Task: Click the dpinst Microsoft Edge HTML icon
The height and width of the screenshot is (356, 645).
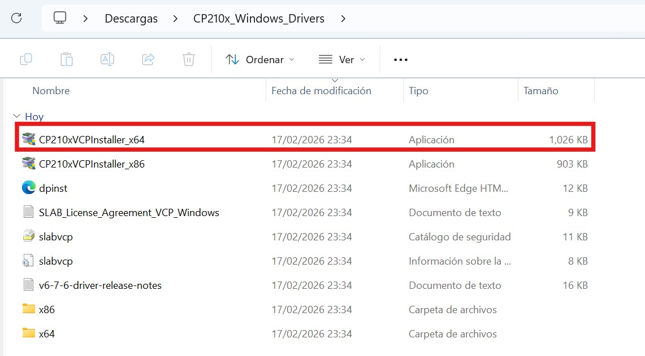Action: tap(29, 188)
